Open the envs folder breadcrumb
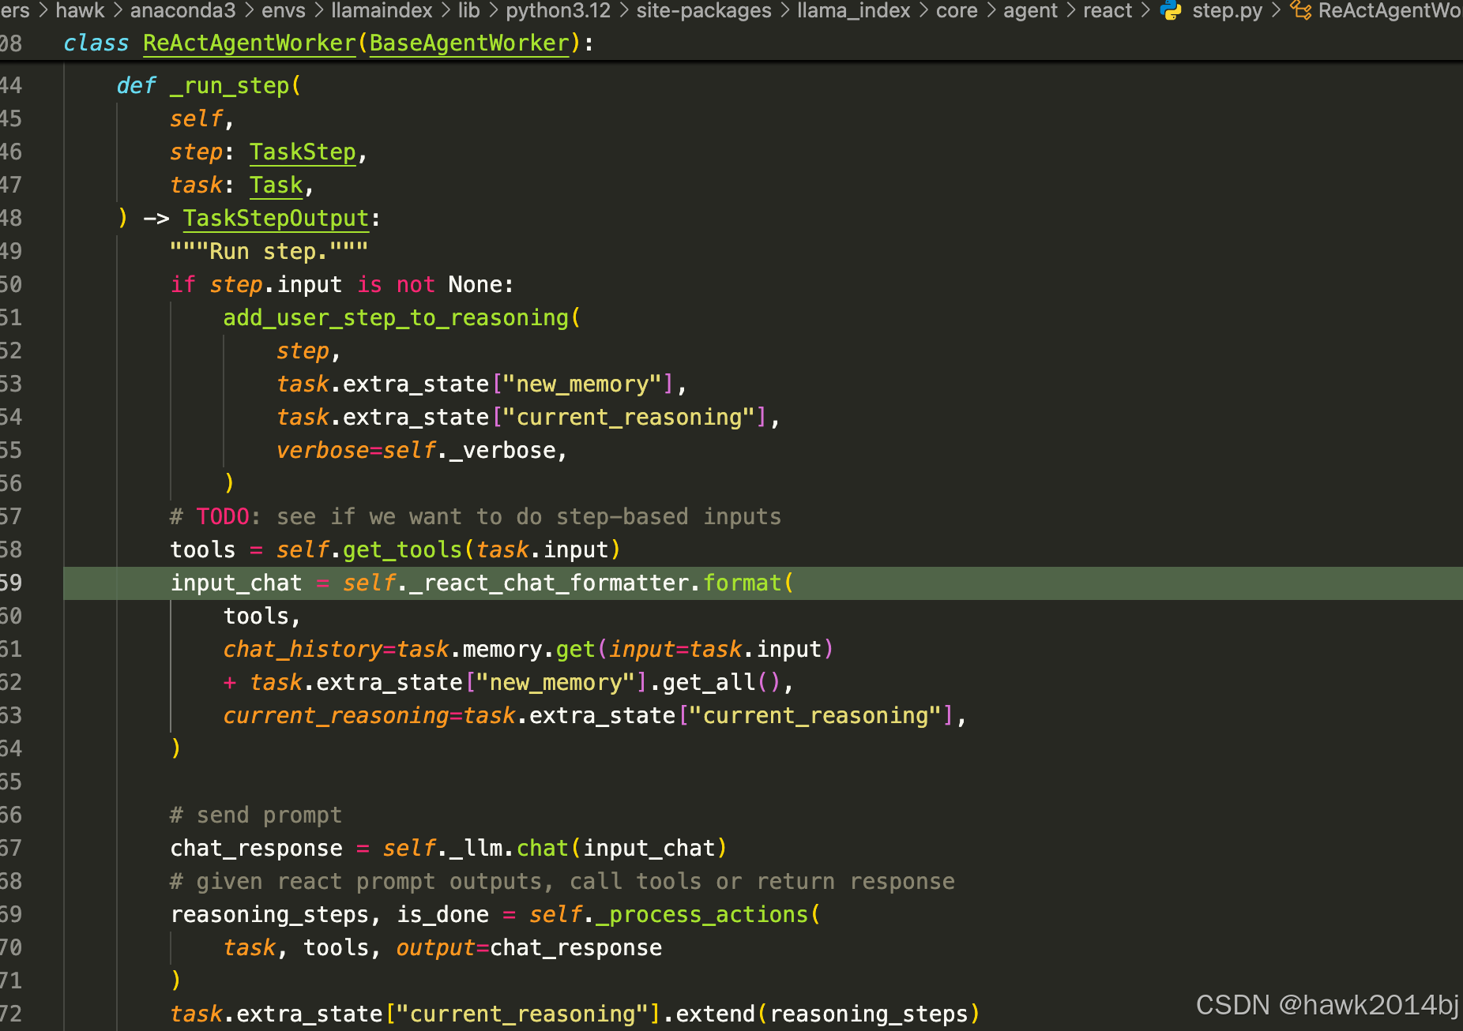The image size is (1463, 1031). click(x=284, y=10)
